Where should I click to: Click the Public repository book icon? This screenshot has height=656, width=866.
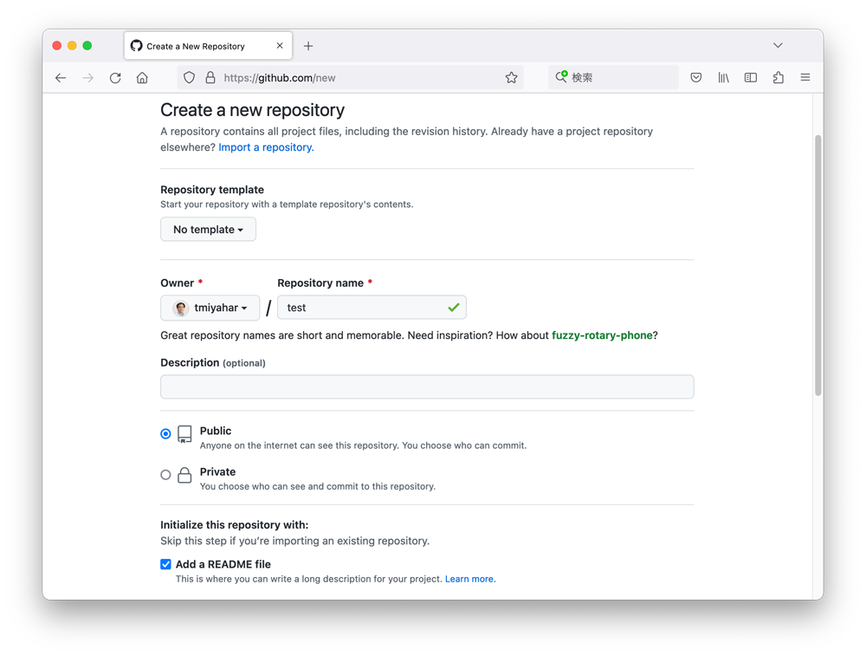point(184,434)
